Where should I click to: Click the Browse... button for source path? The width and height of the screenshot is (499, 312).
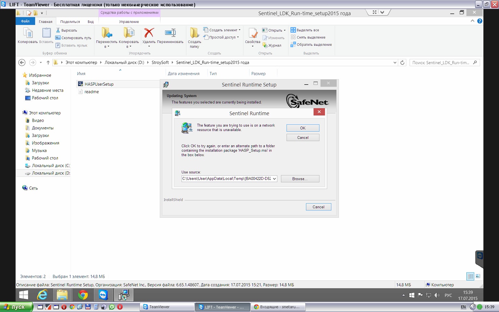pyautogui.click(x=300, y=179)
